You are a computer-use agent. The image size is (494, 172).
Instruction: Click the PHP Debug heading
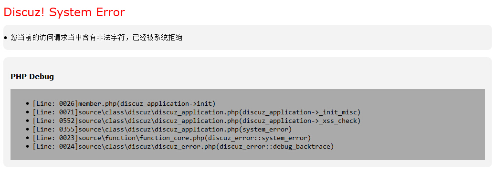[x=32, y=76]
